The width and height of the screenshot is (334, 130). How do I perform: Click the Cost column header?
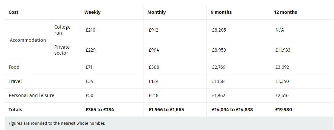(13, 12)
